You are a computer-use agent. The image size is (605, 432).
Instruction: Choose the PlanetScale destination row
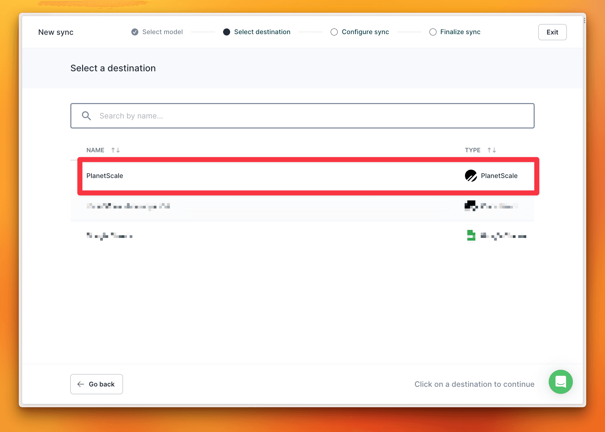[308, 176]
